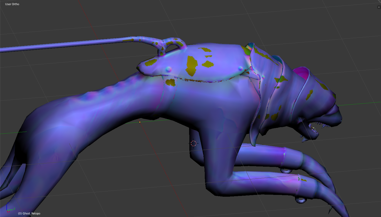
Task: Click the 3D cursor crosshair
Action: (194, 143)
